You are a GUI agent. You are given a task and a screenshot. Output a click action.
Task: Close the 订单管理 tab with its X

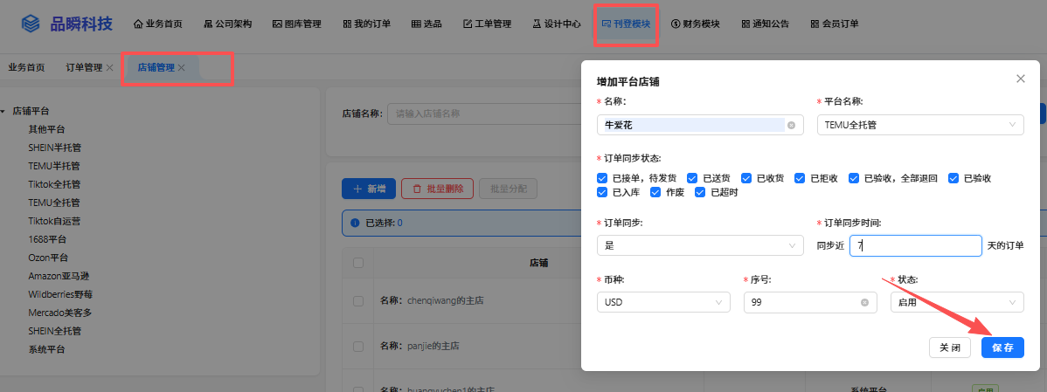[x=109, y=68]
